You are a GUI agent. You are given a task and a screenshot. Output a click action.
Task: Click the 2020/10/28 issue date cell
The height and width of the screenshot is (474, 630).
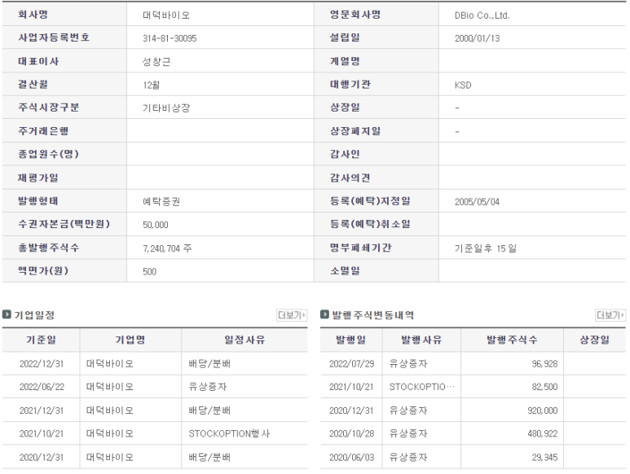click(x=351, y=434)
